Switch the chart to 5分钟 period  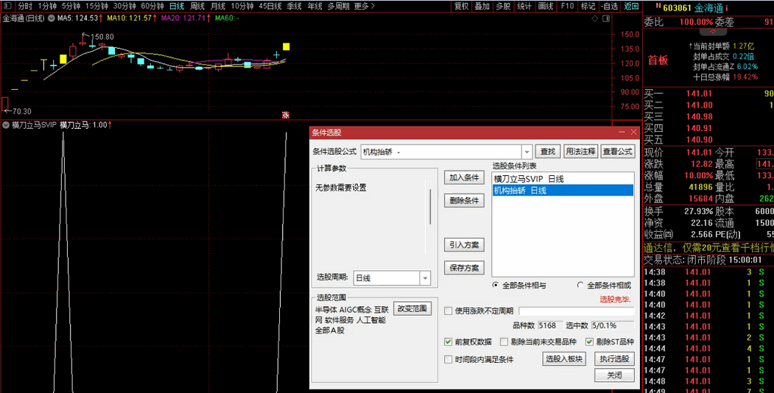click(71, 6)
